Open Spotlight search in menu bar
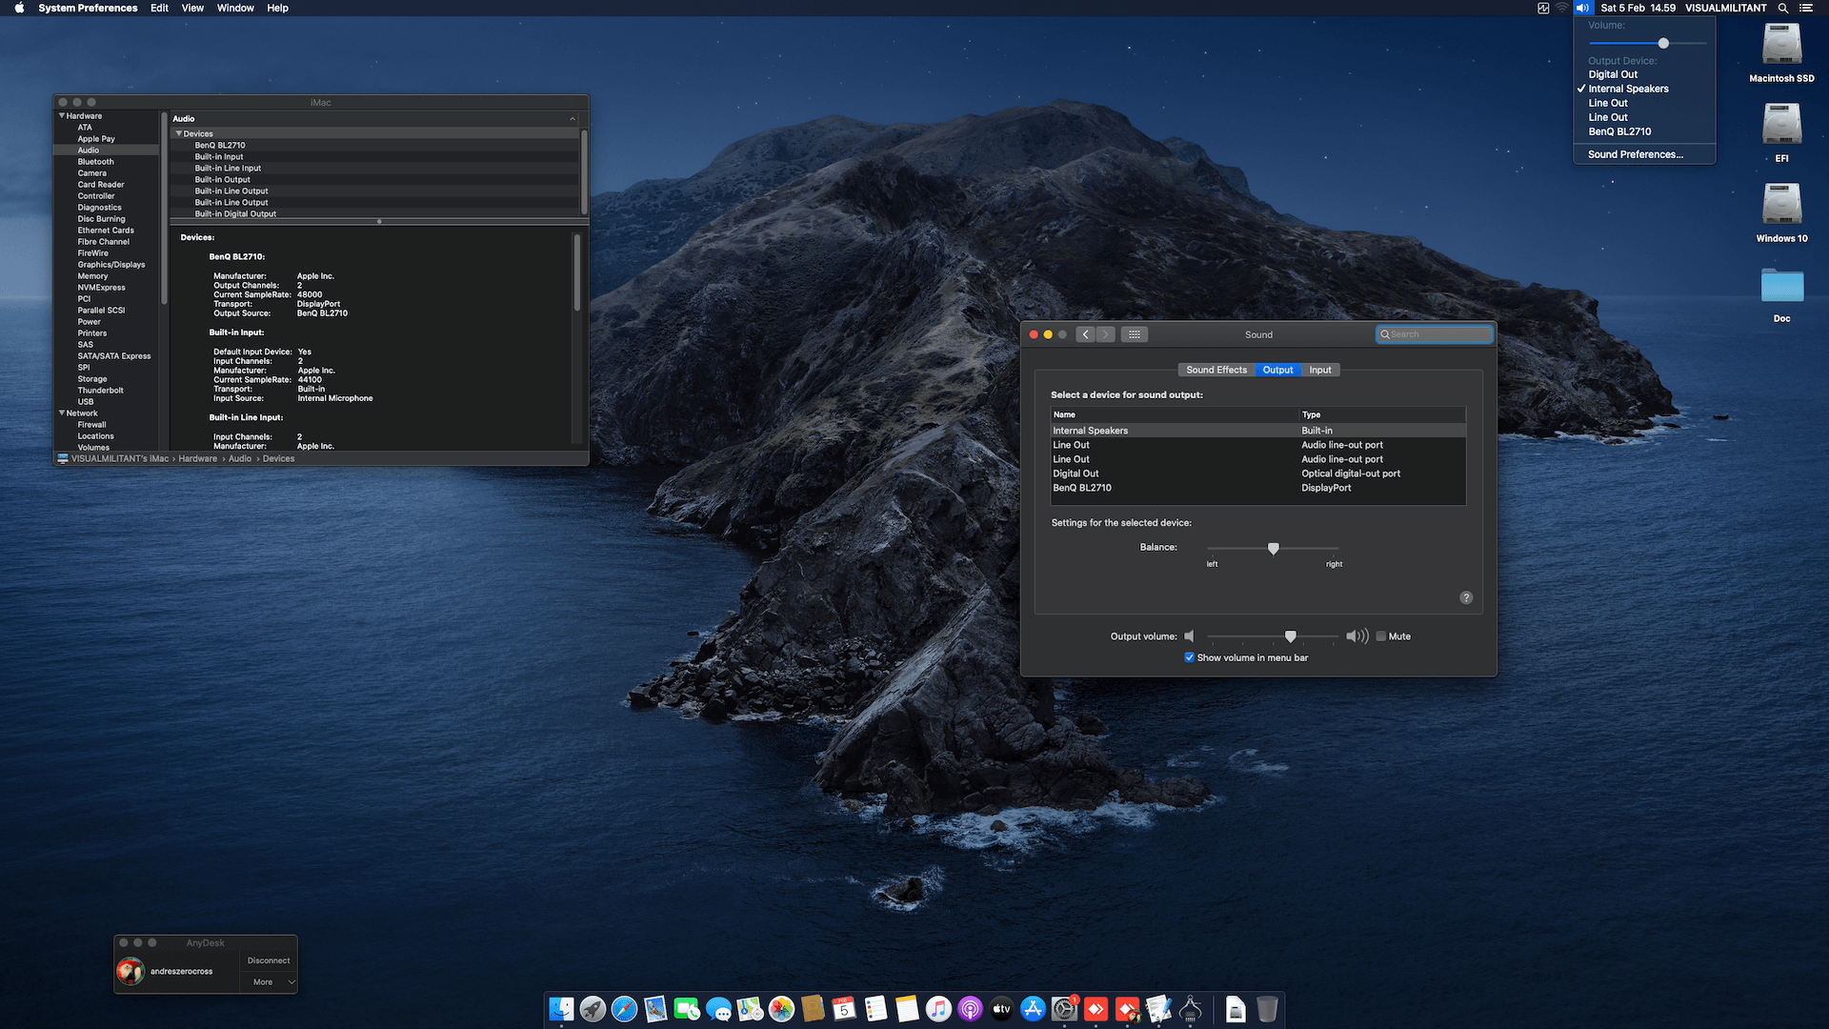Screen dimensions: 1829x1029 [x=1782, y=8]
